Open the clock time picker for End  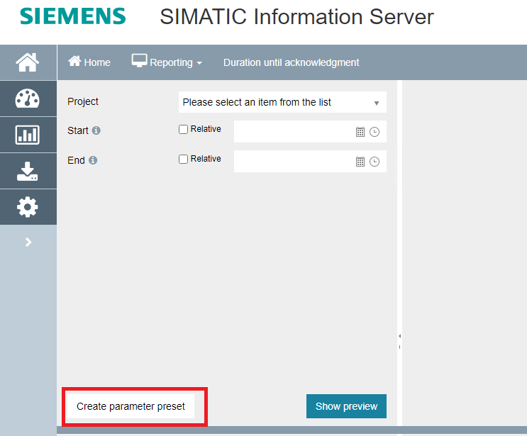point(375,162)
